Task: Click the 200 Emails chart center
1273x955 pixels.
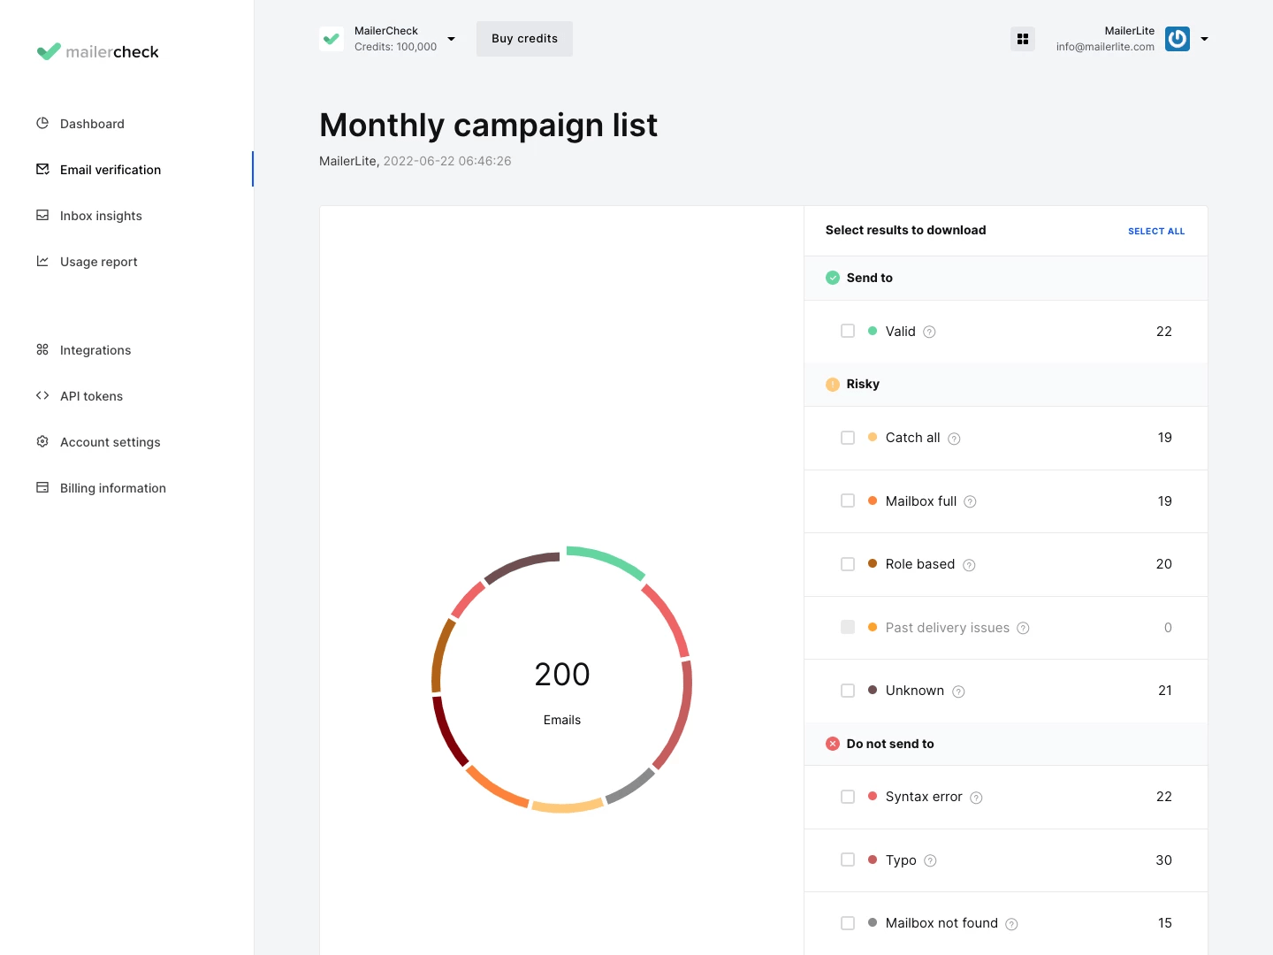Action: click(x=562, y=691)
